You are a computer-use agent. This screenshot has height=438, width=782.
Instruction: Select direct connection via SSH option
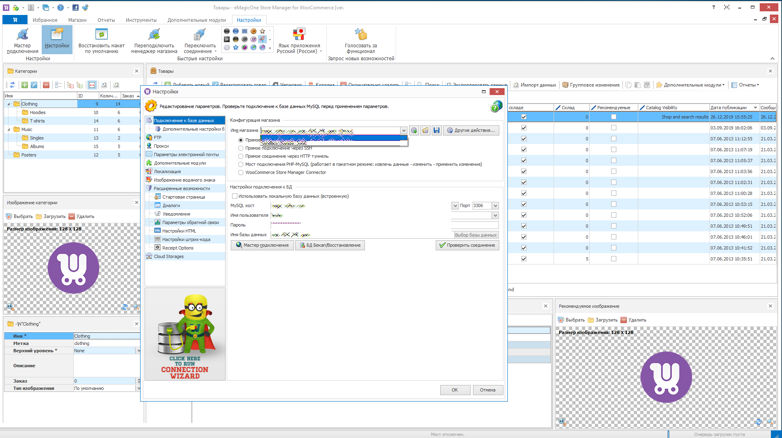[241, 148]
